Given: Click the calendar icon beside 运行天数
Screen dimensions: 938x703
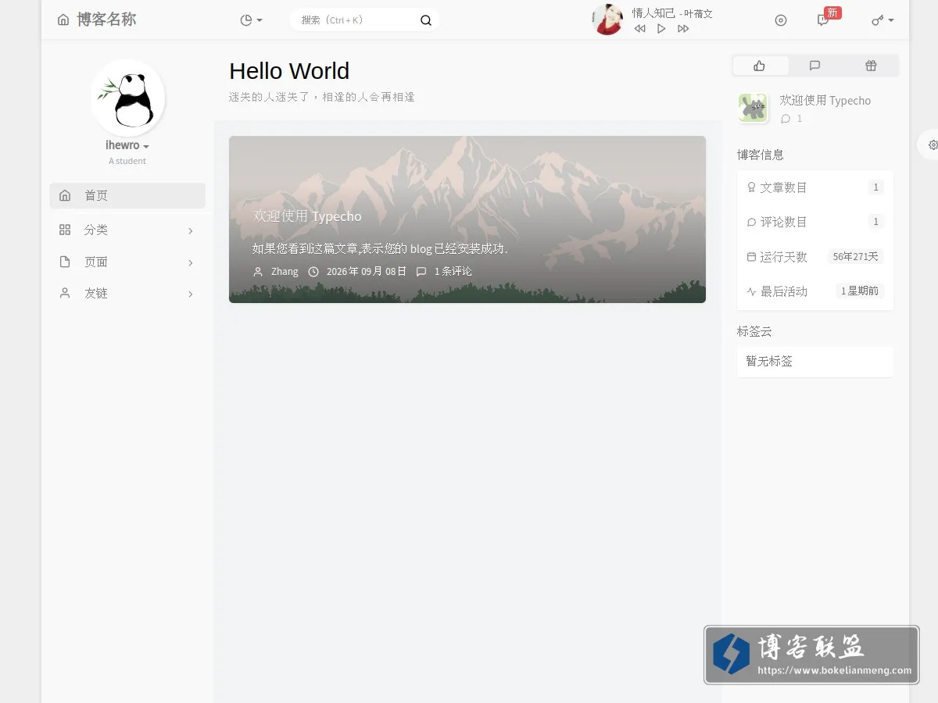Looking at the screenshot, I should pos(751,257).
